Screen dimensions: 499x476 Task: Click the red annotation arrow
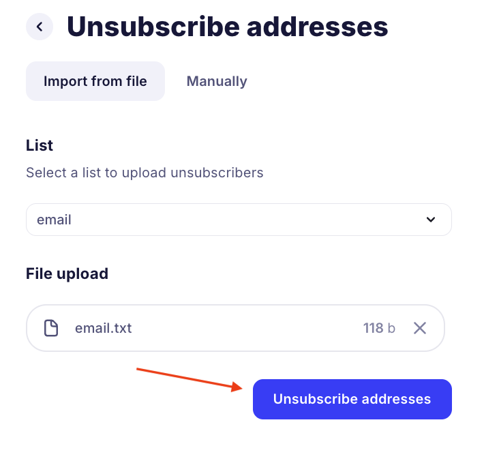click(190, 378)
